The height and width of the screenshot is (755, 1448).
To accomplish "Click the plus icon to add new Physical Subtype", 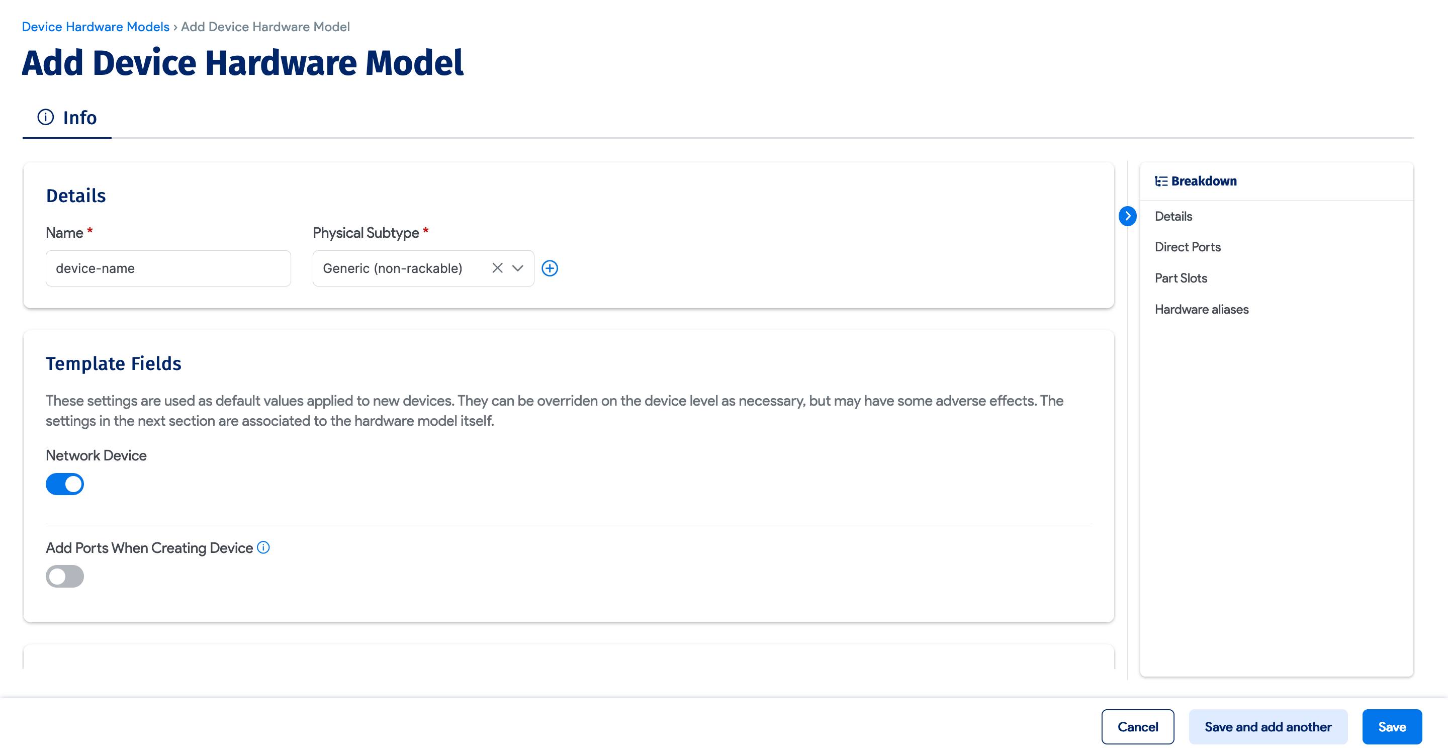I will tap(550, 268).
